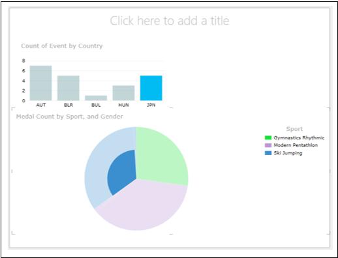Click the Count of Event by Country title
338x258 pixels.
(x=62, y=46)
